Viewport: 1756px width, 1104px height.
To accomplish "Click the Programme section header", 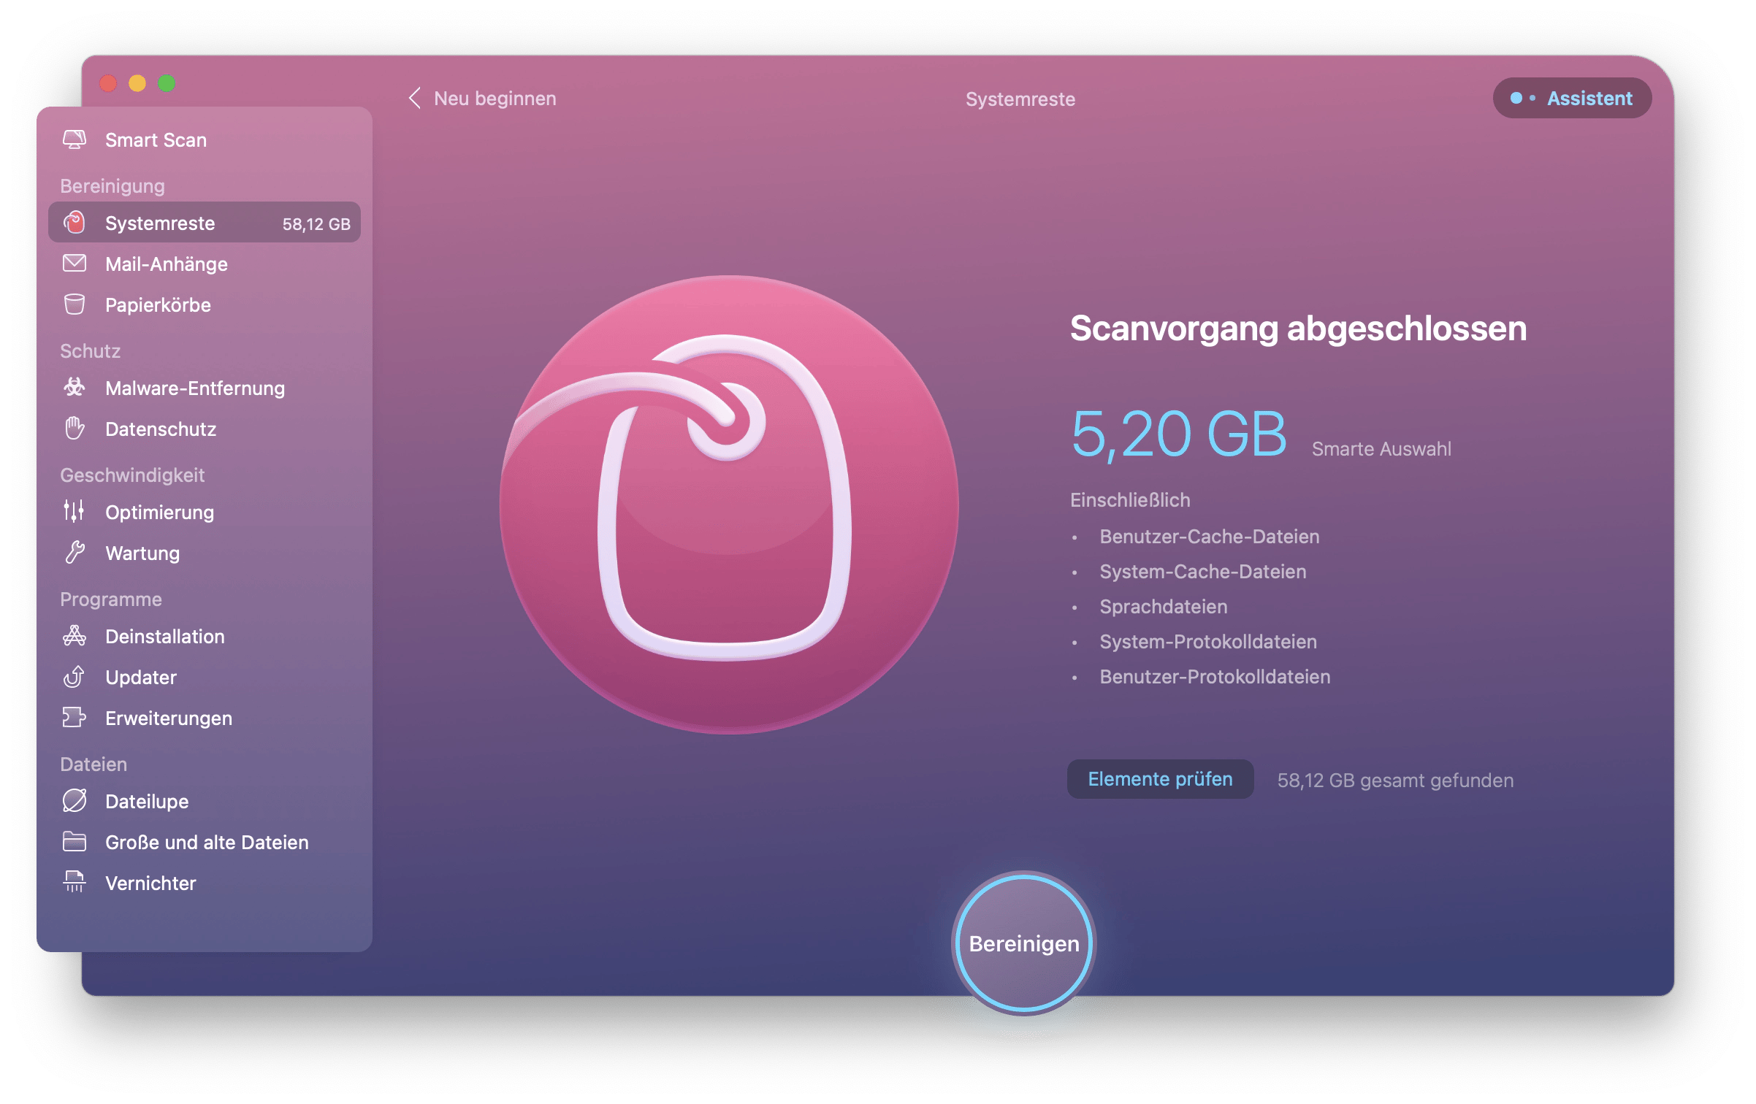I will click(x=111, y=599).
